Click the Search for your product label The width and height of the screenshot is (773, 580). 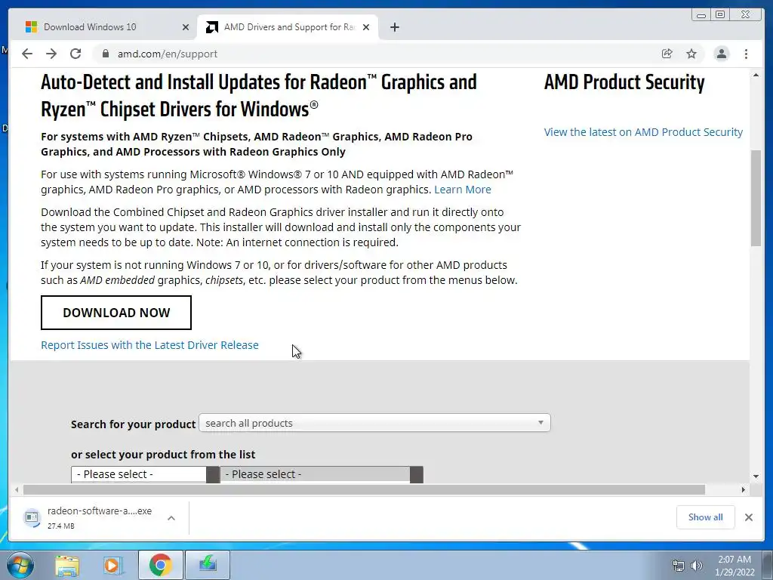pyautogui.click(x=133, y=424)
